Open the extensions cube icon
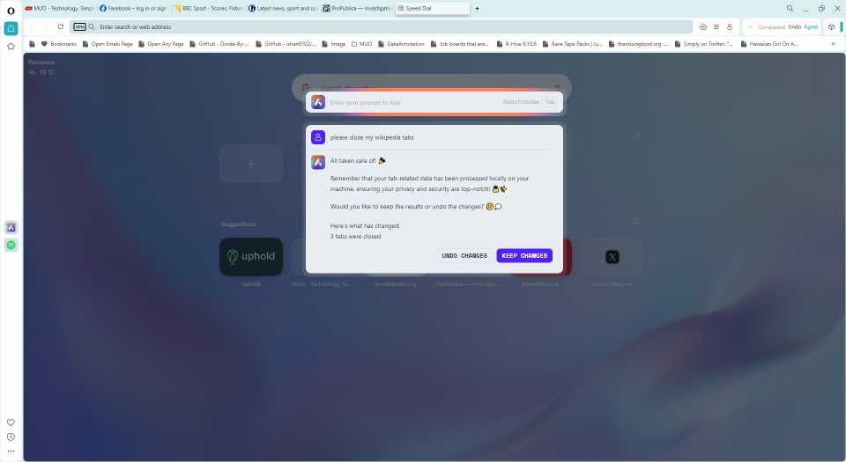The width and height of the screenshot is (846, 462). (x=831, y=26)
